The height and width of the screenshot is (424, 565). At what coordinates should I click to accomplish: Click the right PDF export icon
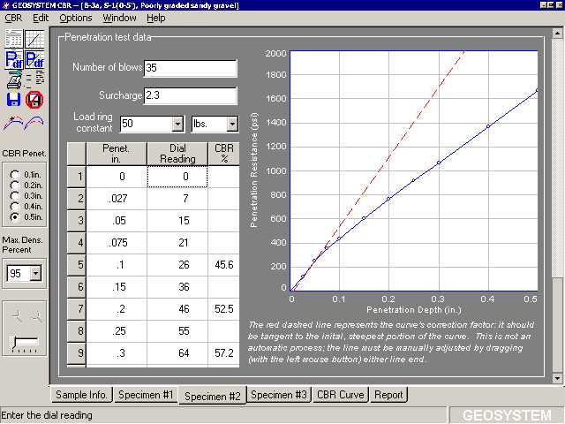tap(35, 60)
